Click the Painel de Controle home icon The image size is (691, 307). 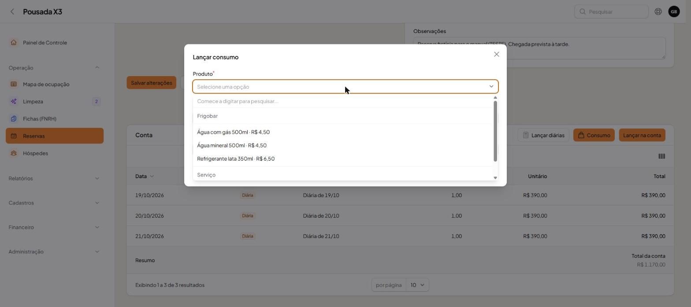pos(14,43)
